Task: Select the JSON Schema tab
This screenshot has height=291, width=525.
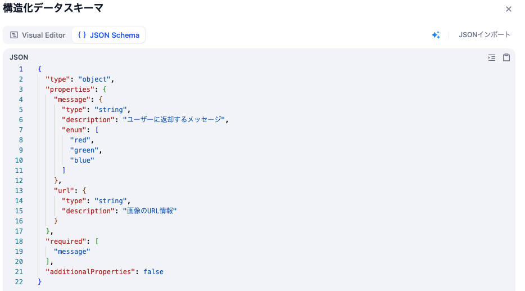Action: [108, 35]
